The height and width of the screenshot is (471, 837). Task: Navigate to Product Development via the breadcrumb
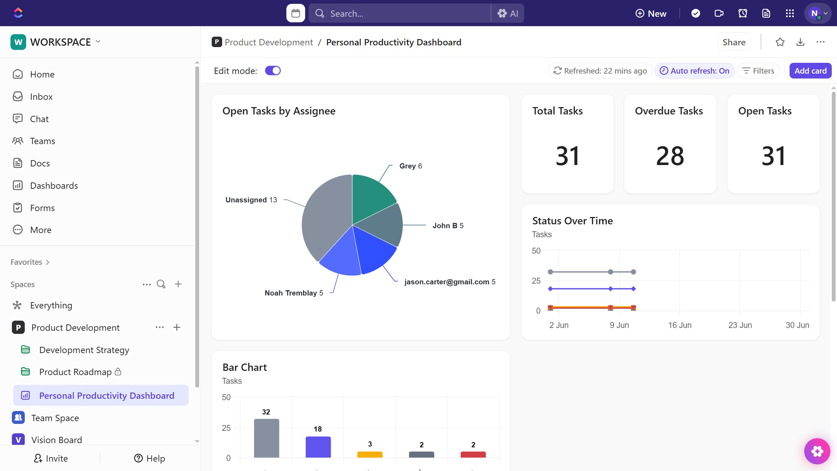point(269,42)
